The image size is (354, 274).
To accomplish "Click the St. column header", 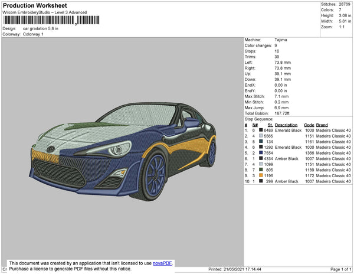I will (x=270, y=125).
